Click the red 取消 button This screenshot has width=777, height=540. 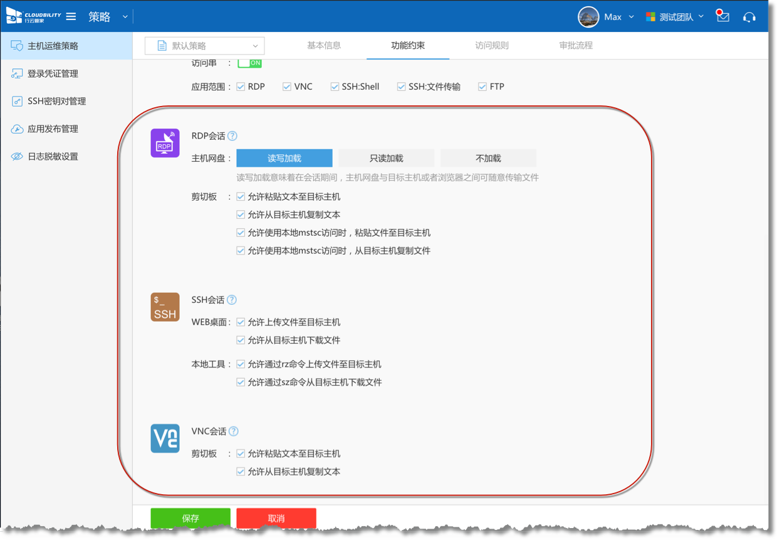[x=276, y=519]
